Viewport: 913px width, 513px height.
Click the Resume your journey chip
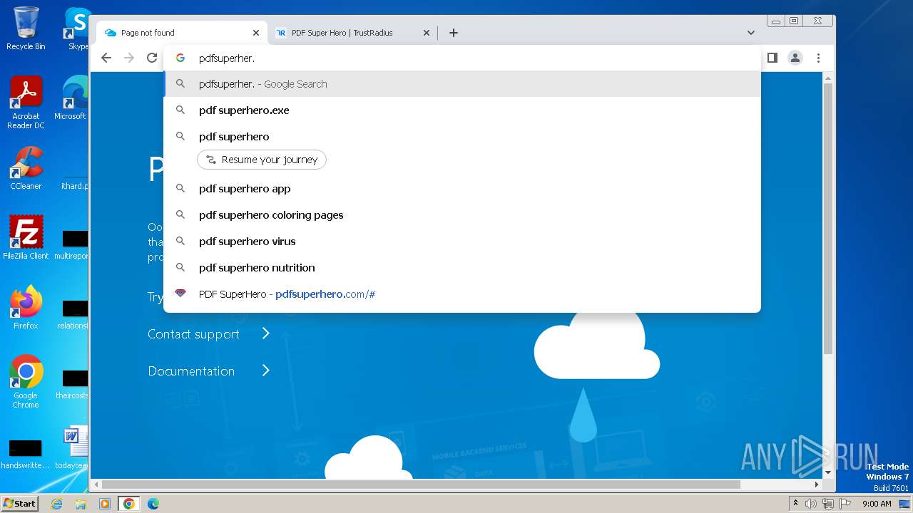click(262, 160)
